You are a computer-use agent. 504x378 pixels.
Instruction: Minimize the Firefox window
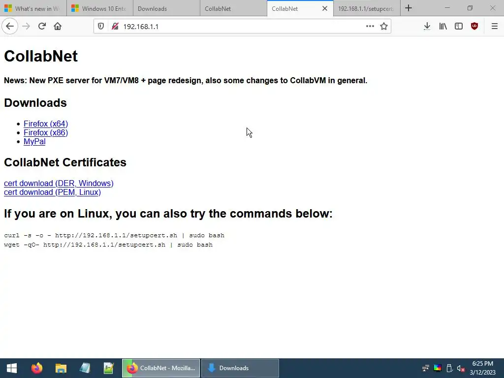pyautogui.click(x=447, y=8)
